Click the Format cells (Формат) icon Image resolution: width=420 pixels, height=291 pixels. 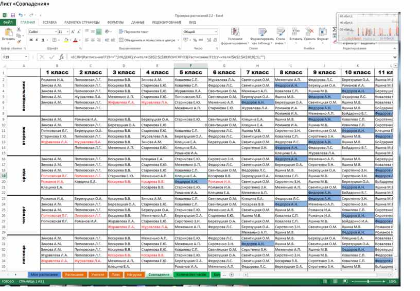322,32
